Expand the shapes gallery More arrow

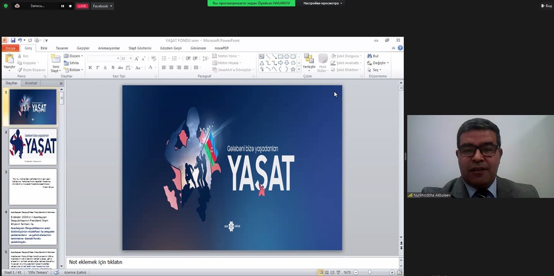[x=299, y=70]
